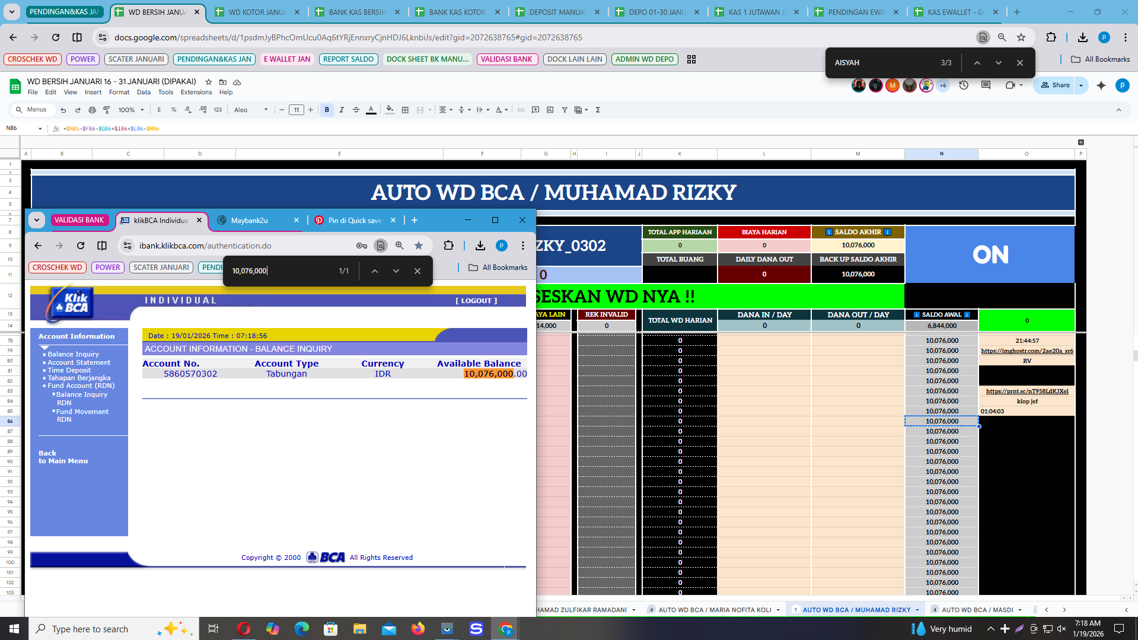Move the document using the folder icon
This screenshot has width=1138, height=640.
pyautogui.click(x=223, y=82)
